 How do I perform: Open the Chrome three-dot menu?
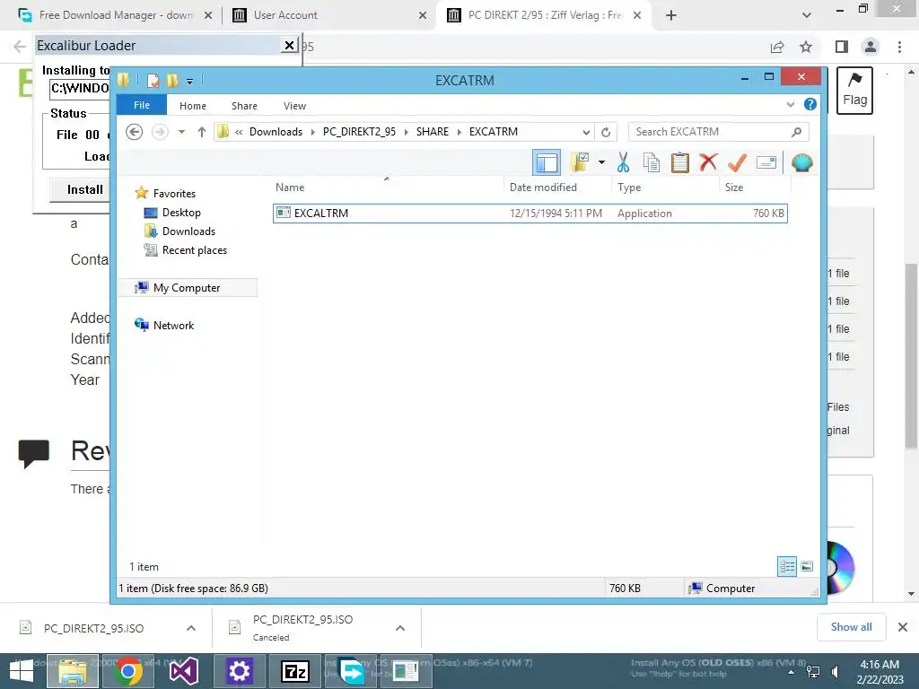click(x=899, y=47)
